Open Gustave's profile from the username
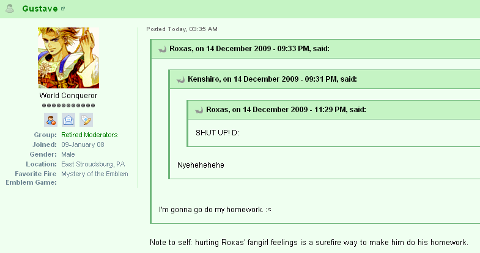 point(40,9)
